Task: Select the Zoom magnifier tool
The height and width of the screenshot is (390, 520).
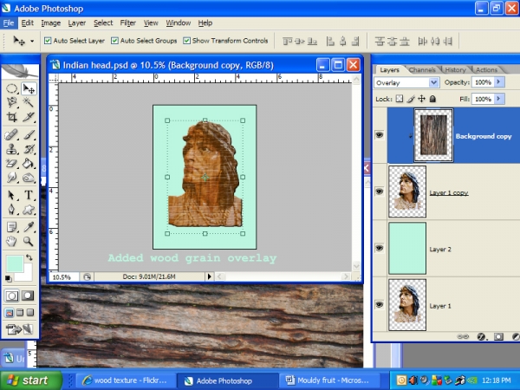Action: (x=29, y=242)
